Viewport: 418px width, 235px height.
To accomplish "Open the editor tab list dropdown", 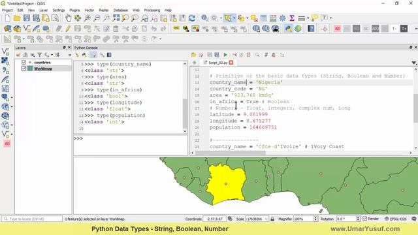I will tap(413, 63).
